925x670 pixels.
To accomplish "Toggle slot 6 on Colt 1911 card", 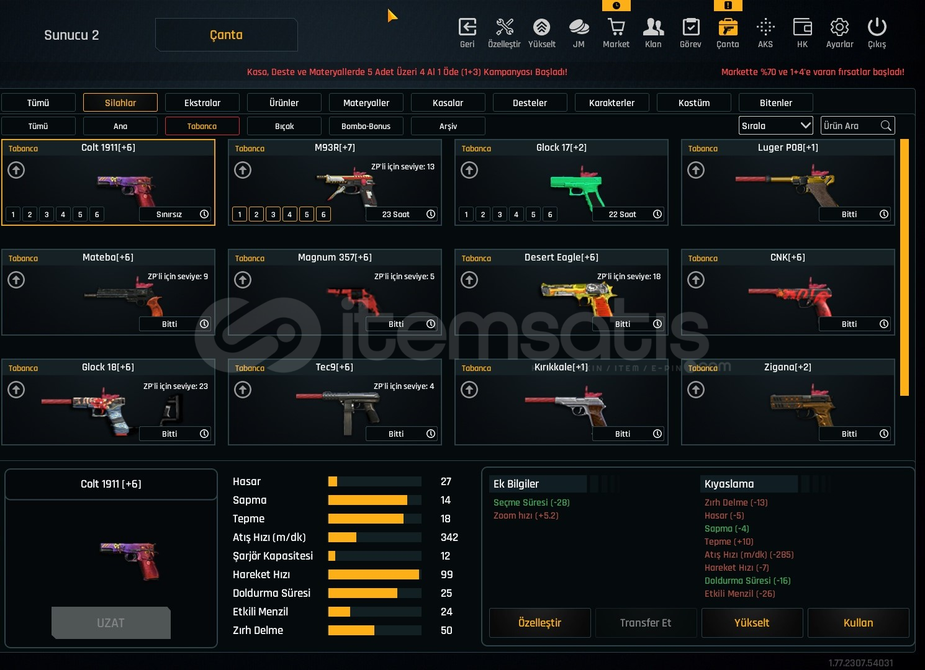I will tap(97, 215).
